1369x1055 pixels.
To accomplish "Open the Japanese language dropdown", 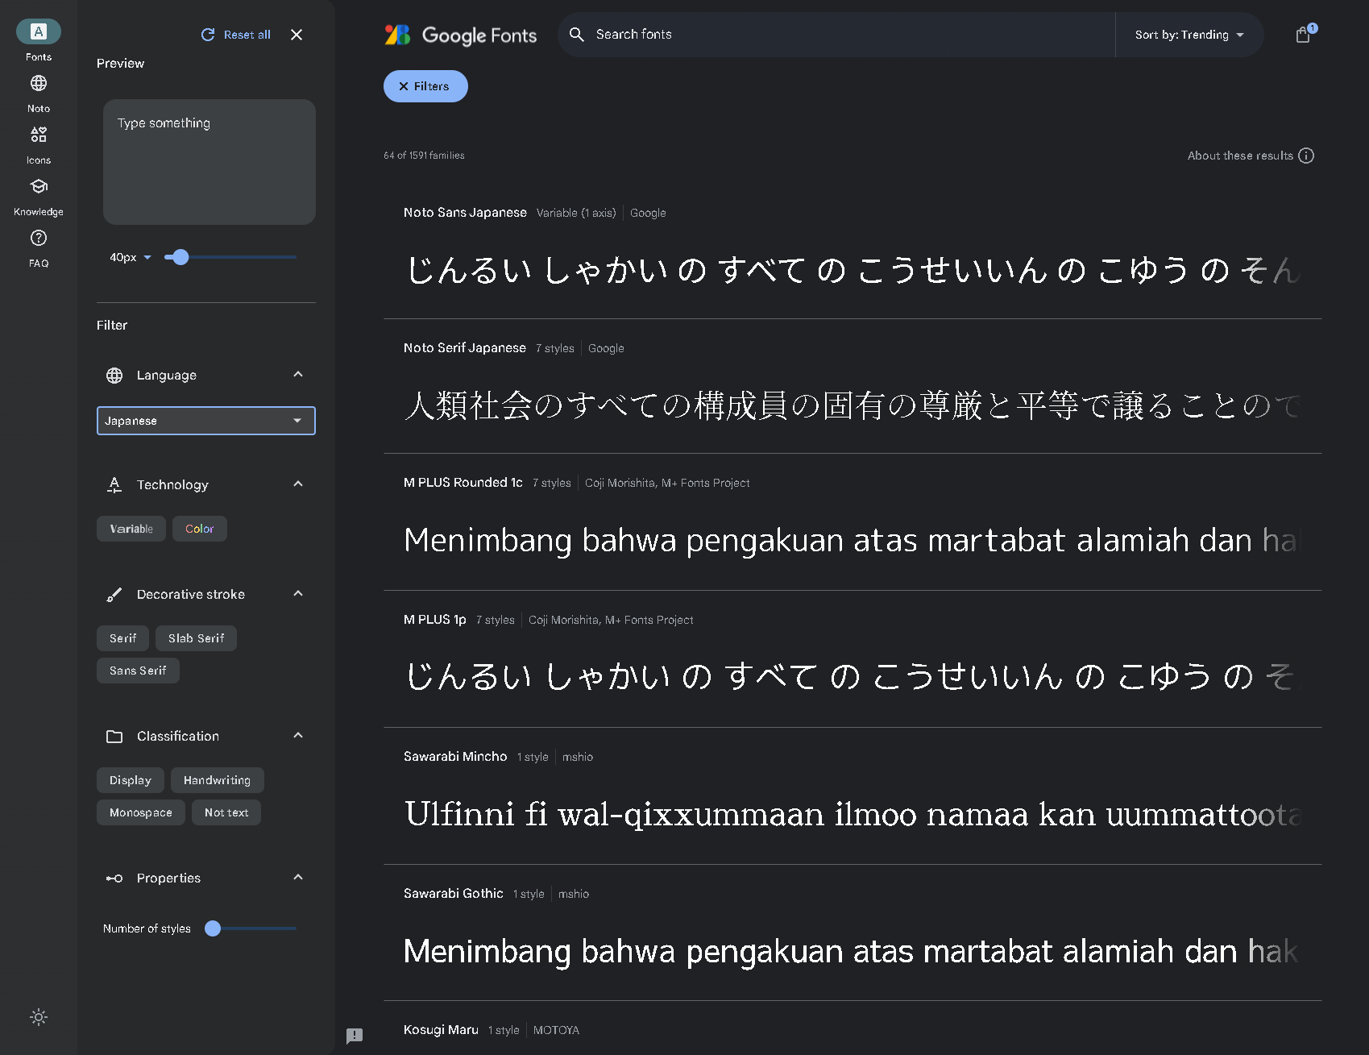I will (206, 421).
